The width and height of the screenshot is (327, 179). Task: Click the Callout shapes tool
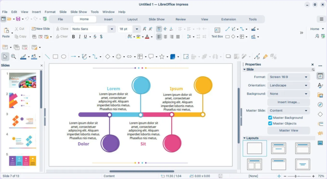tap(151, 56)
